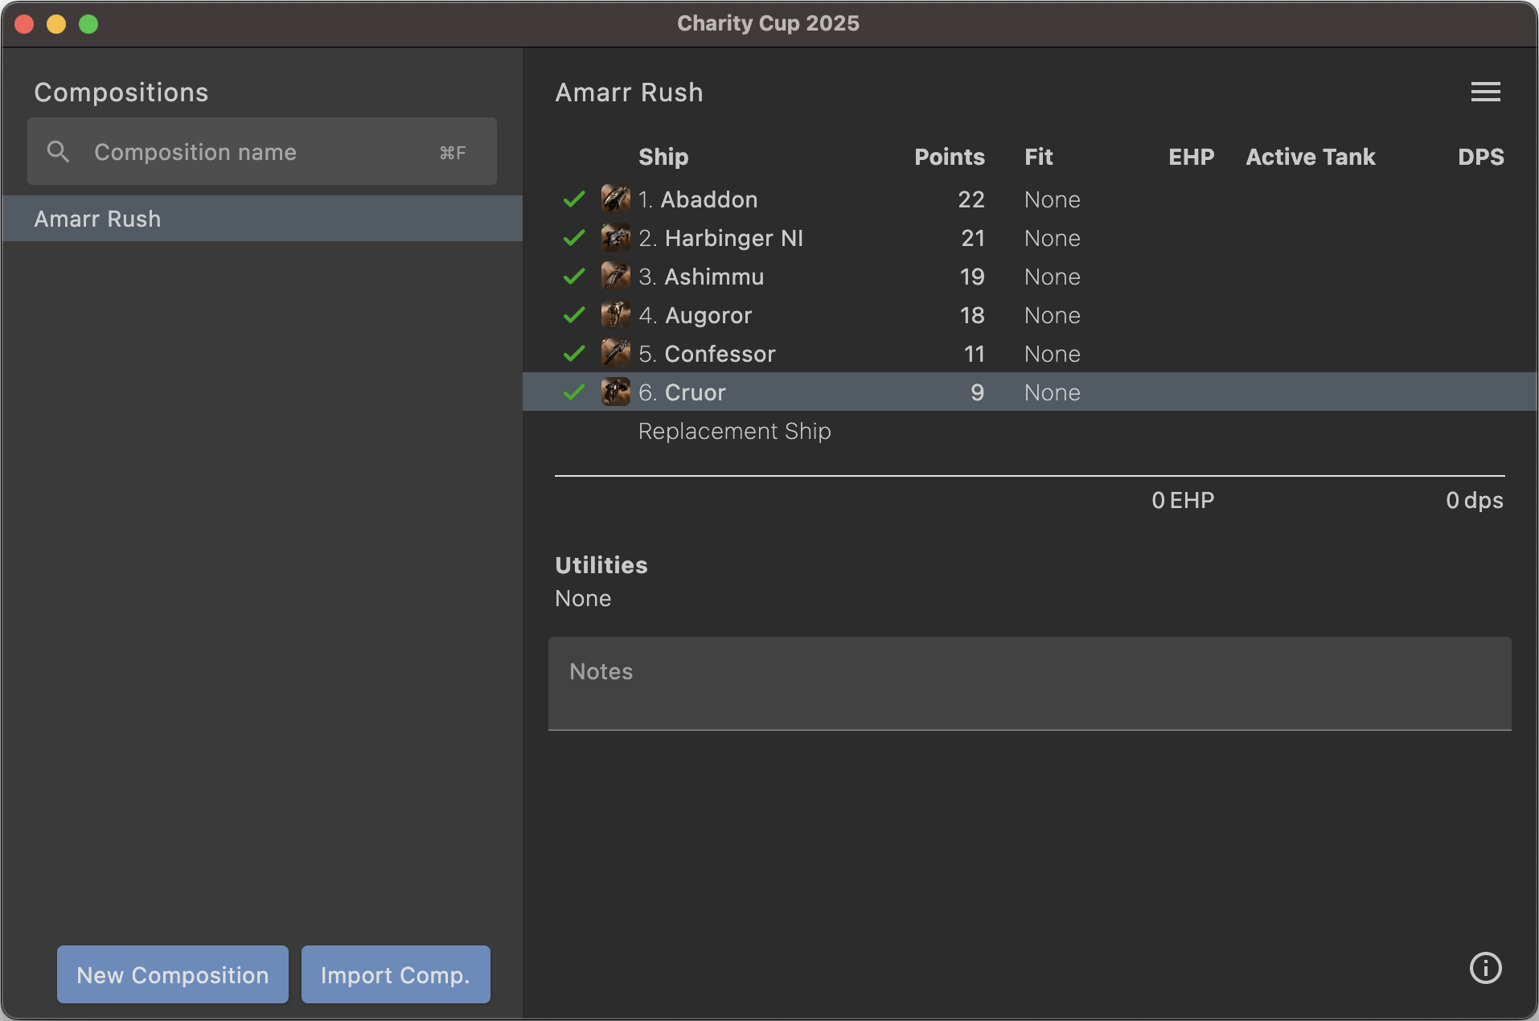
Task: Toggle the checkmark next to Abaddon
Action: point(573,199)
